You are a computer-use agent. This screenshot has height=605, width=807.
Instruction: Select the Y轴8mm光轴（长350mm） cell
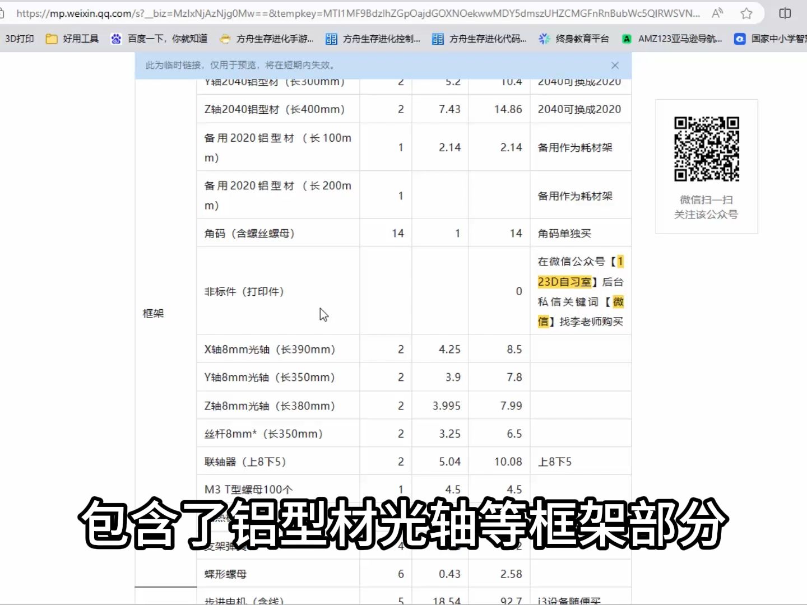coord(278,378)
